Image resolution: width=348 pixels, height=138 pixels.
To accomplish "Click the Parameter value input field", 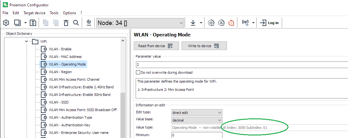I will coord(241,65).
